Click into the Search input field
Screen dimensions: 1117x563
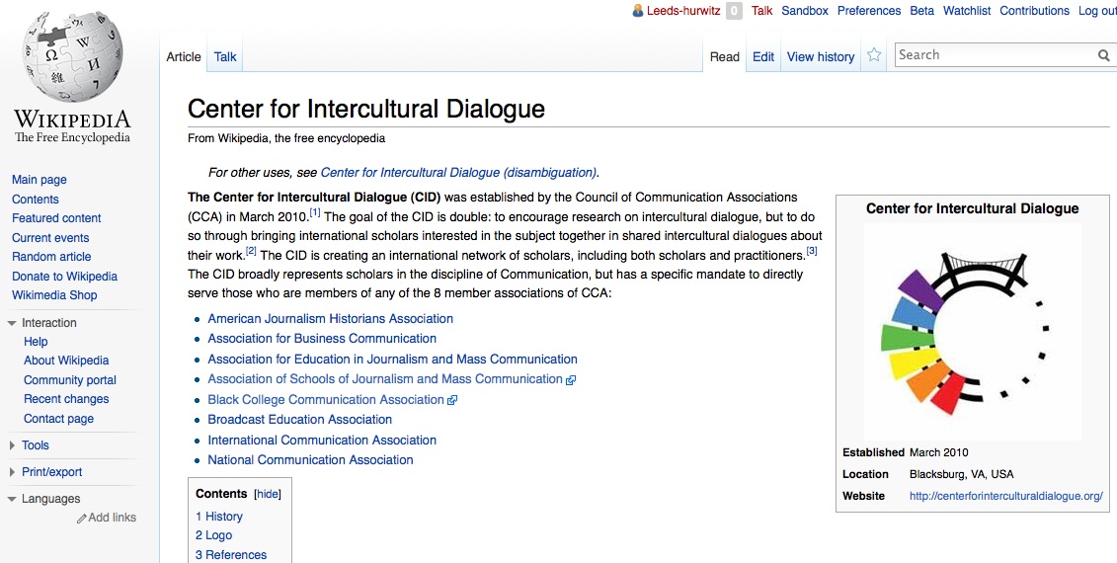993,55
